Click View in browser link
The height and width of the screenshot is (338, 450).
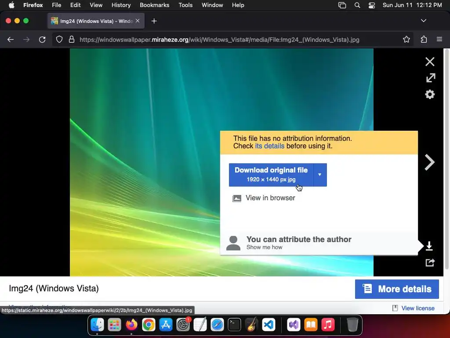pyautogui.click(x=270, y=198)
